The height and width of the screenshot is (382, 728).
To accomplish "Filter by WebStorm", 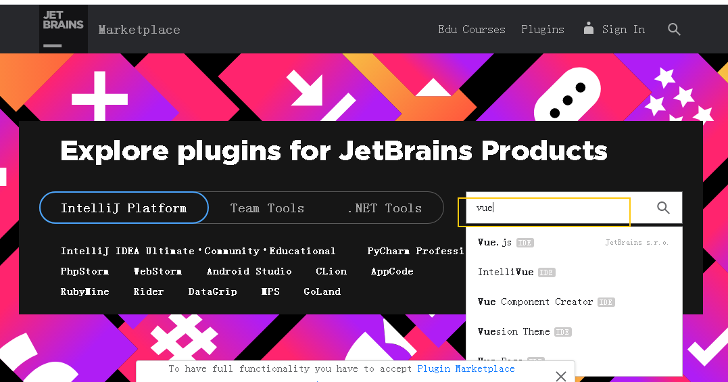I will pos(157,272).
